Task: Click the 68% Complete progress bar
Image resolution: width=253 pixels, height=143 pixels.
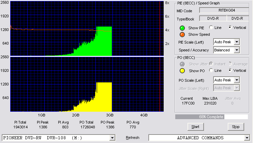Action: point(211,117)
